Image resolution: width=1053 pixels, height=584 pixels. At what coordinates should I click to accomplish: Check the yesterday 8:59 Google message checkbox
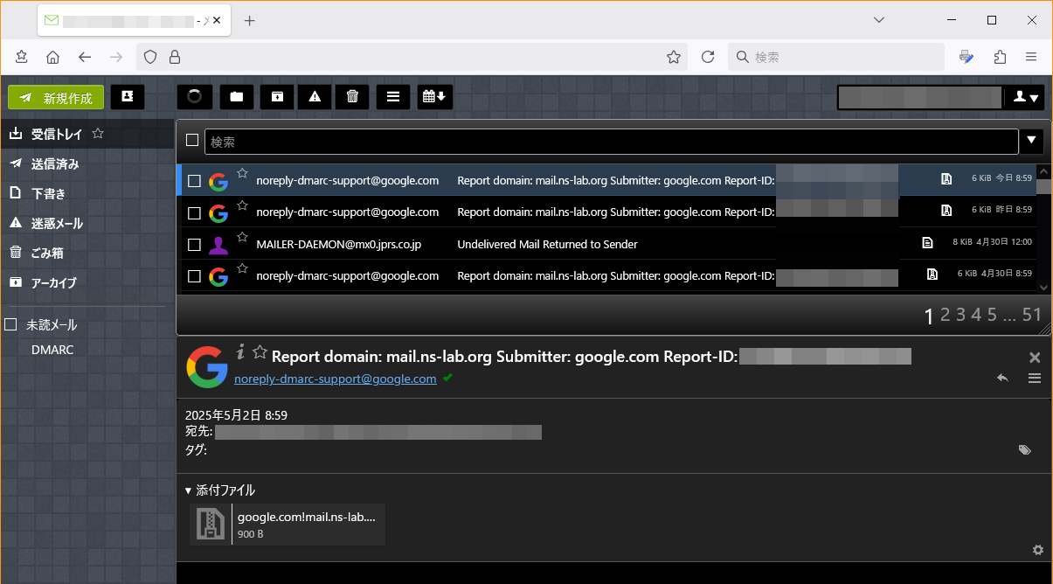(x=194, y=212)
